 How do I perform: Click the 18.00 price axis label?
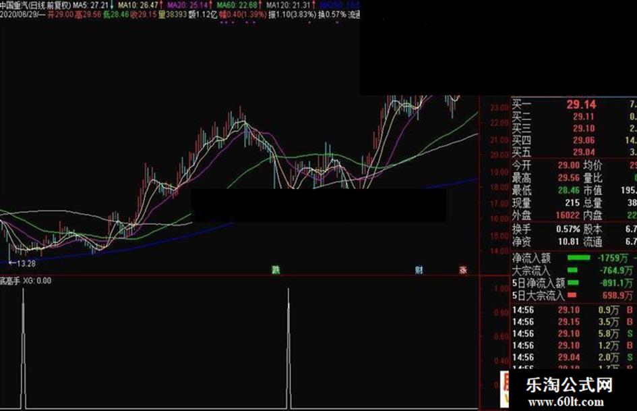[x=499, y=187]
